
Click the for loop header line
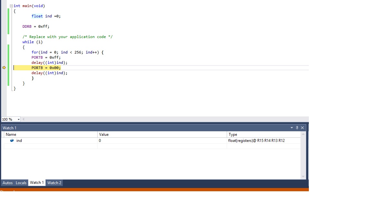pos(68,52)
